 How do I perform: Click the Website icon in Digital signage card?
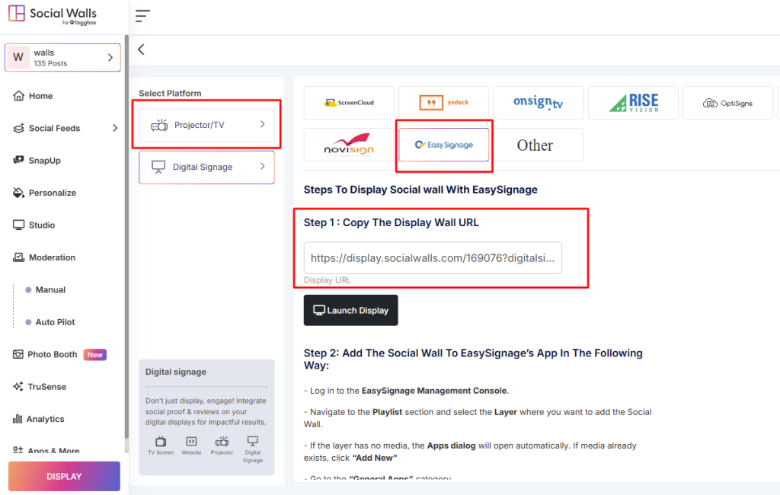(191, 442)
